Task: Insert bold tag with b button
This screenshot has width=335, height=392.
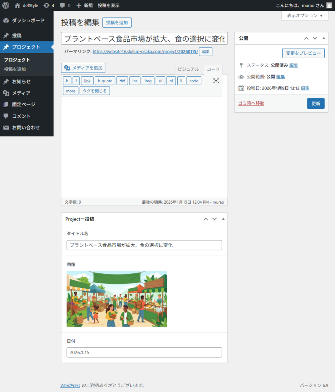Action: pyautogui.click(x=67, y=81)
